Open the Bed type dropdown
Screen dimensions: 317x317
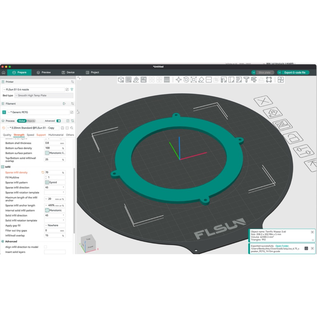(x=44, y=95)
